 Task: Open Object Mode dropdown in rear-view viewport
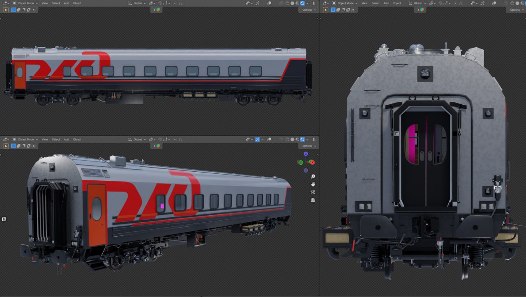[x=346, y=3]
